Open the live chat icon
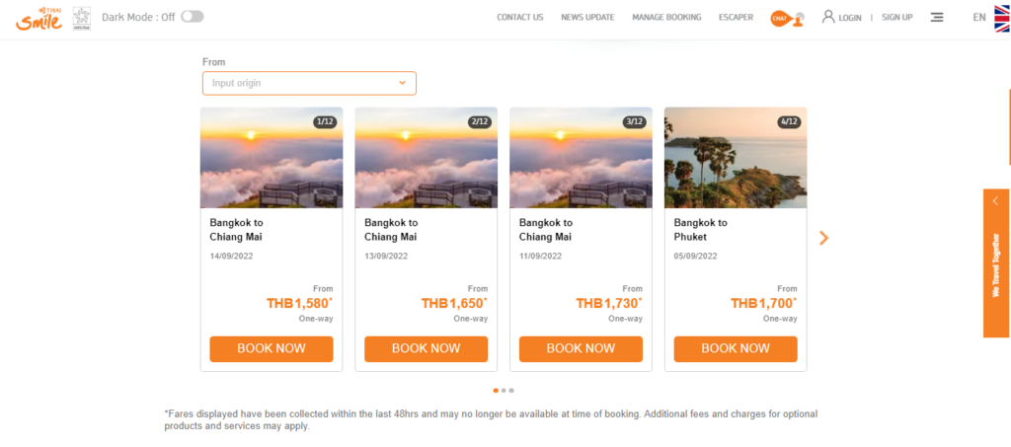Screen dimensions: 1011x447 click(x=787, y=17)
